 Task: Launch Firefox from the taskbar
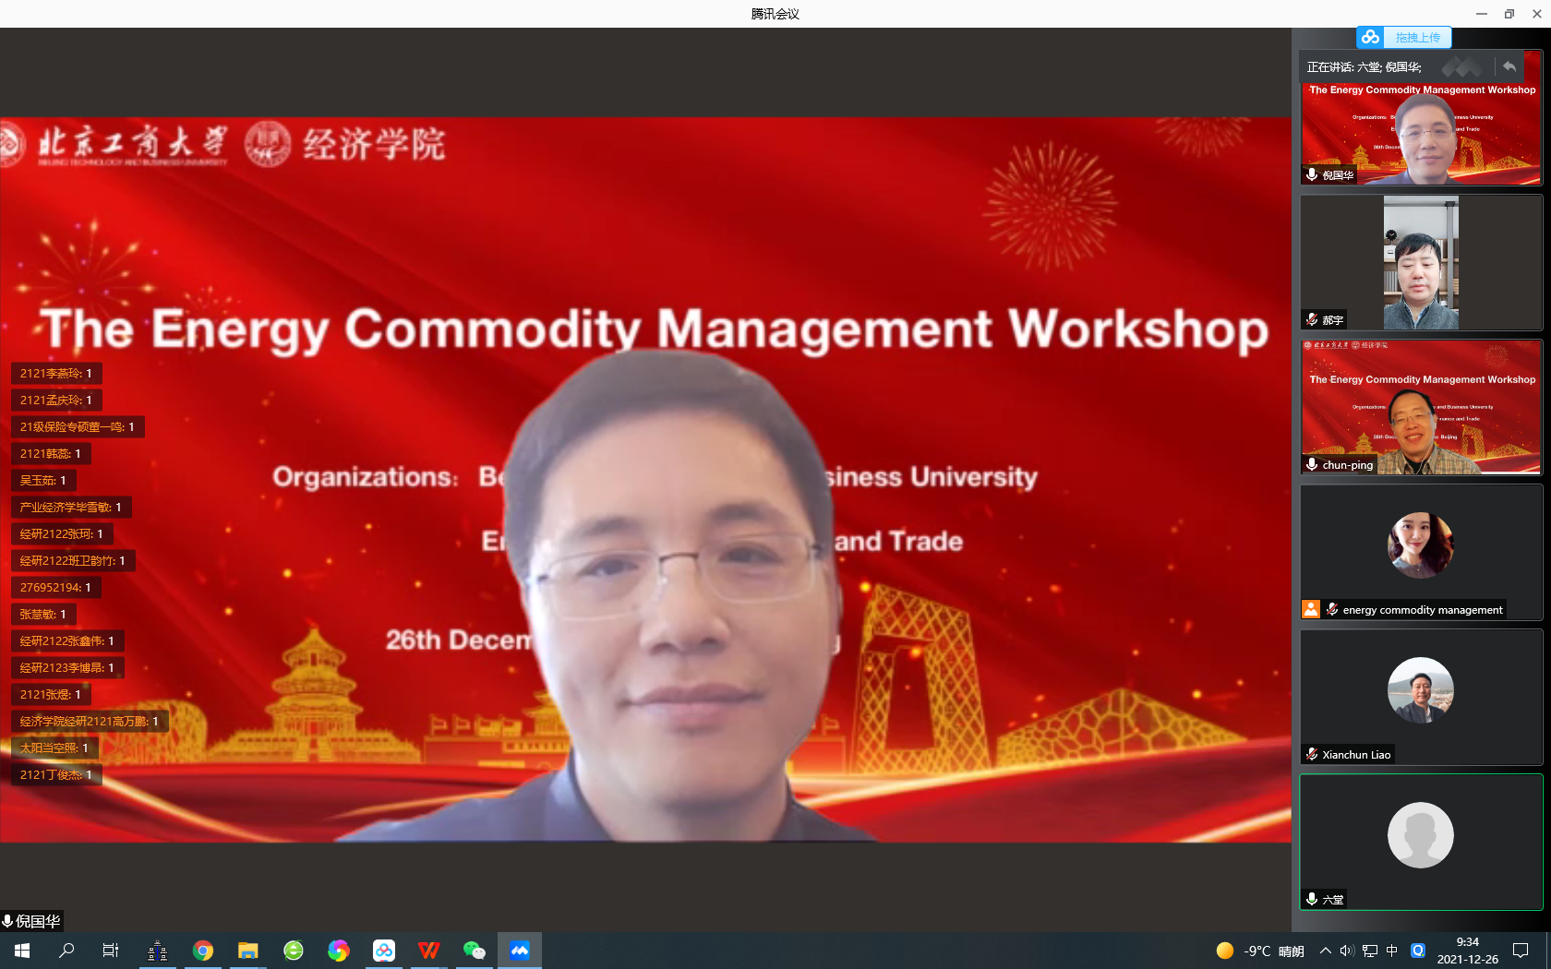pos(338,950)
